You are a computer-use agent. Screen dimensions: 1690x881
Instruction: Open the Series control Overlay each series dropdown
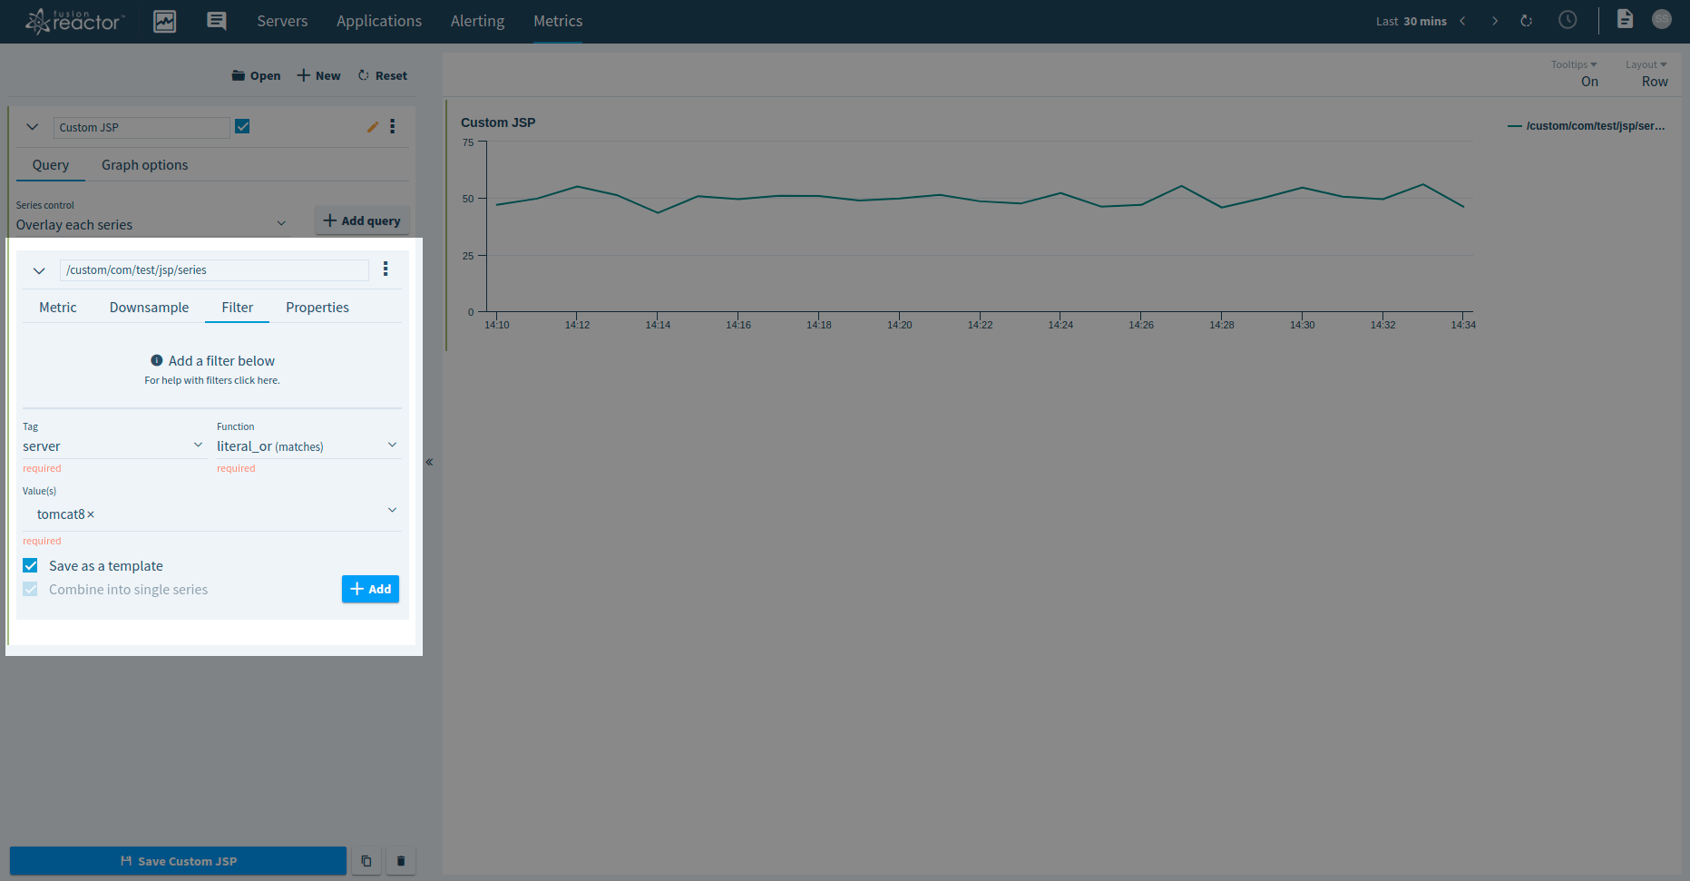[281, 222]
